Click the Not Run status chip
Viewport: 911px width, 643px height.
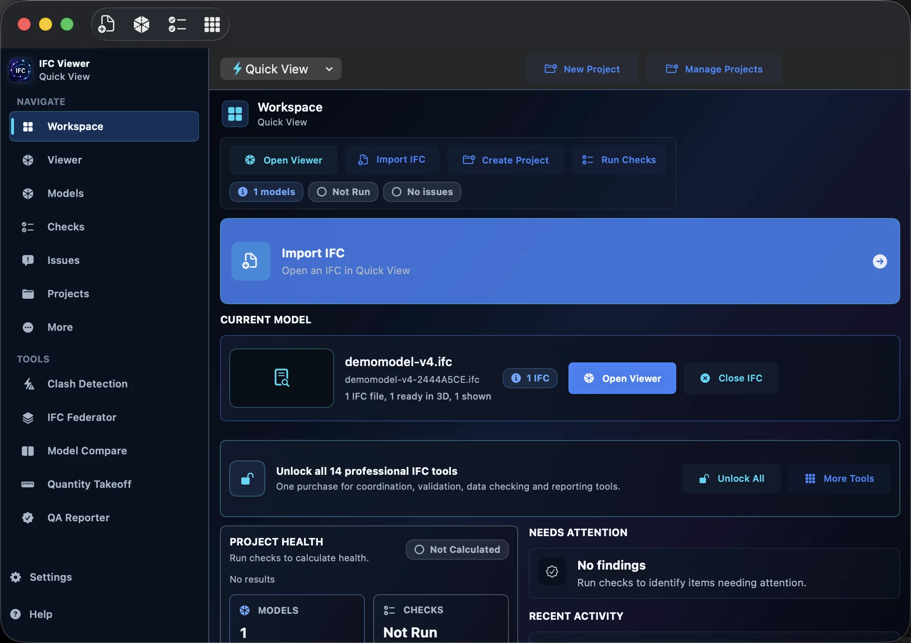click(343, 192)
